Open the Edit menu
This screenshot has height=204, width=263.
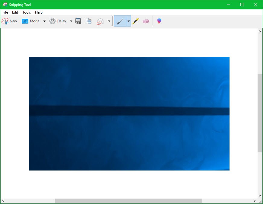(x=15, y=12)
